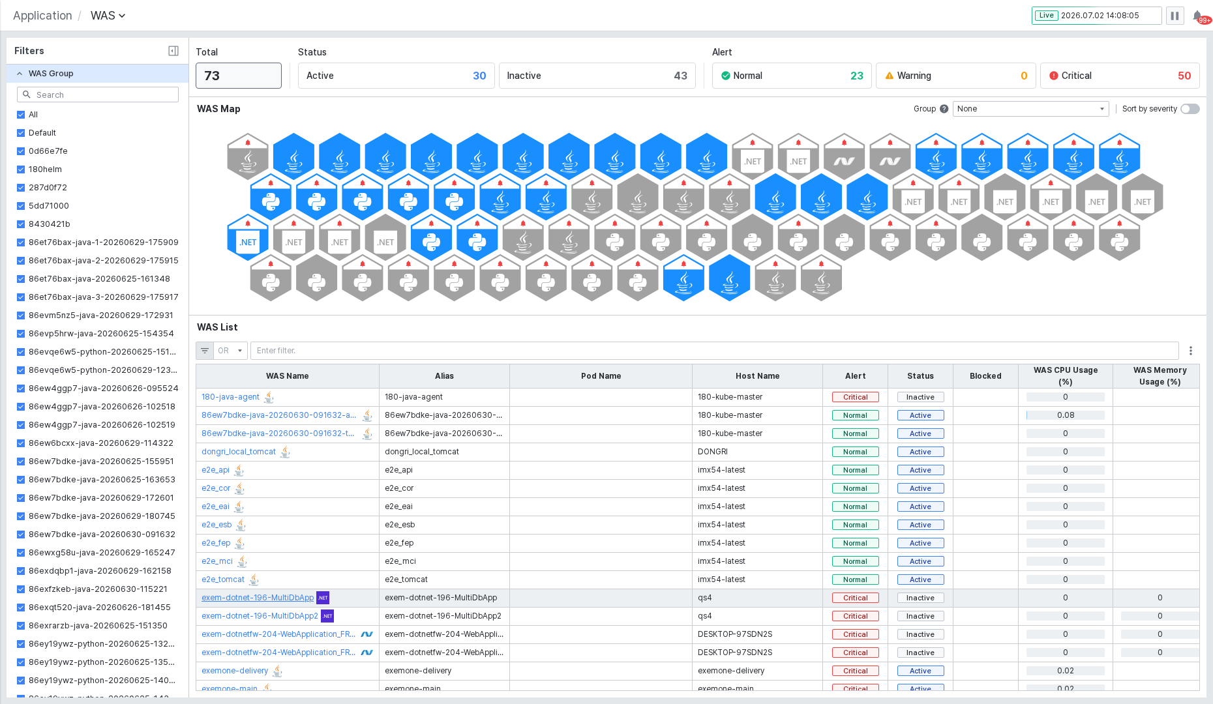Open the dongri_local_tomcat link
Image resolution: width=1213 pixels, height=704 pixels.
pos(239,452)
